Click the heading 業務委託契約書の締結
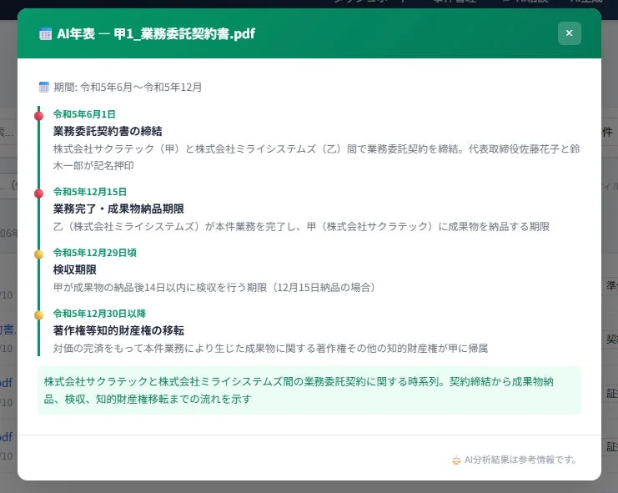Screen dimensions: 618x493 coord(108,131)
